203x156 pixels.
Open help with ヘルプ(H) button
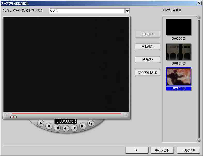pyautogui.click(x=188, y=150)
